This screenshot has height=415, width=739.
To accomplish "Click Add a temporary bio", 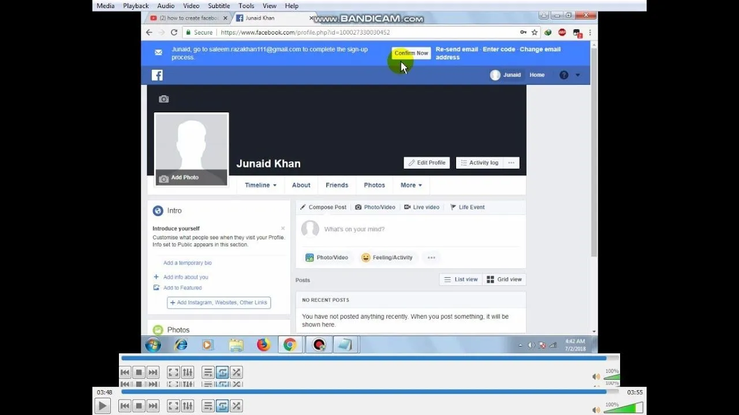I will point(187,263).
